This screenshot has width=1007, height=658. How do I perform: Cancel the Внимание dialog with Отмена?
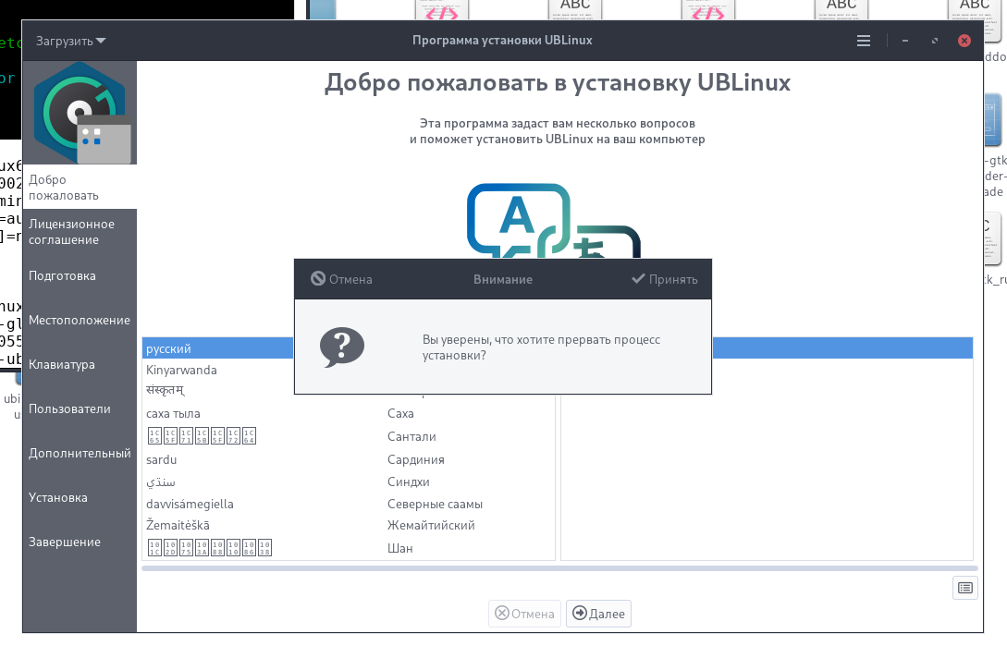[341, 279]
